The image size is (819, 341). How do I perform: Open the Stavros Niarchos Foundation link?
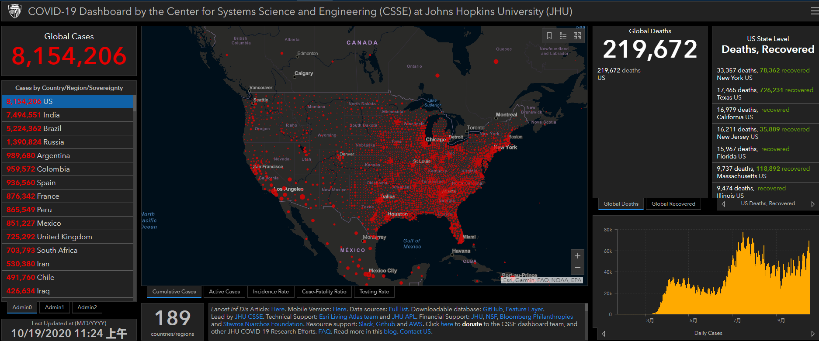click(x=263, y=324)
